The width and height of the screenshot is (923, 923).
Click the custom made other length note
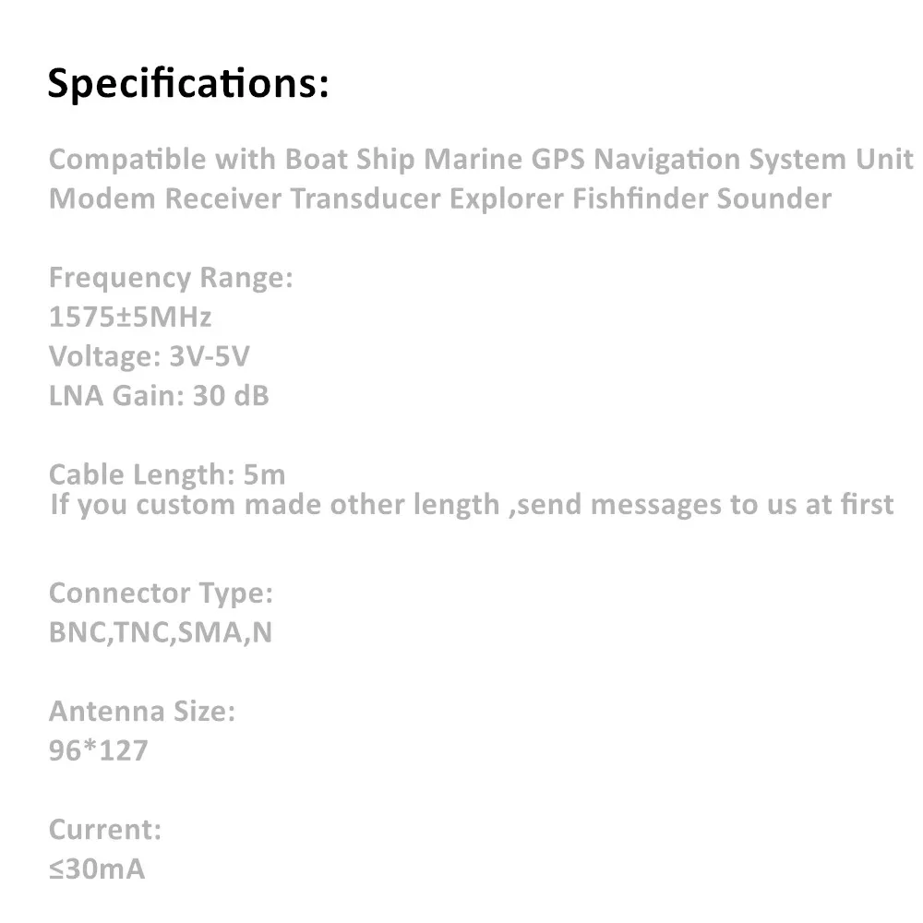(x=472, y=505)
